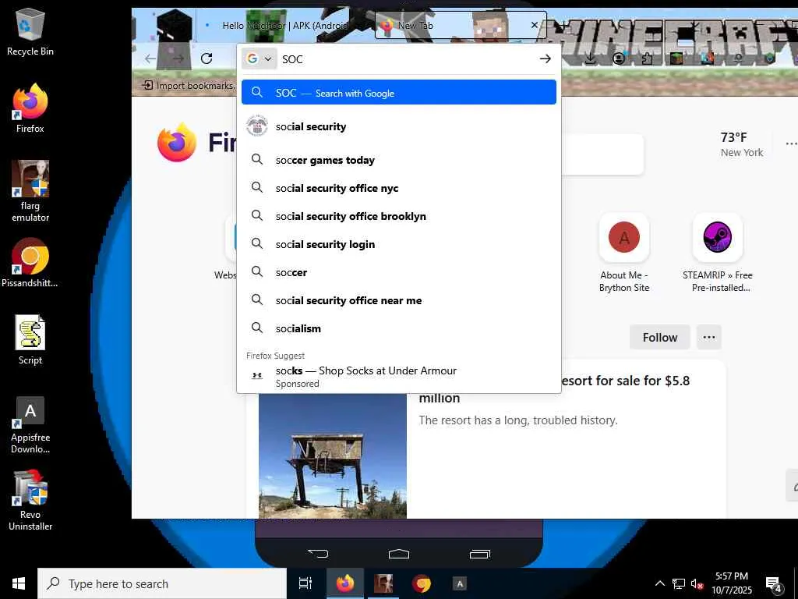The width and height of the screenshot is (798, 599).
Task: Click the go arrow in the address bar
Action: (545, 59)
